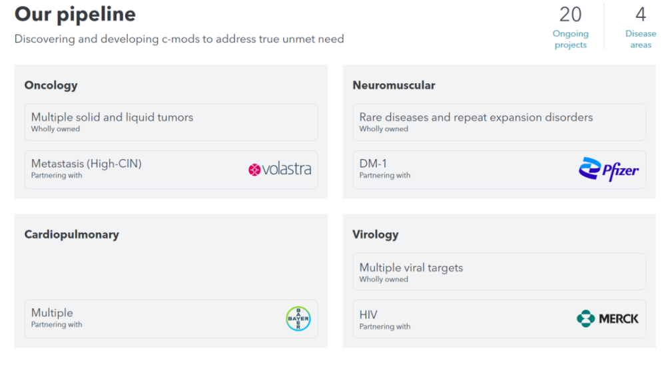Viewport: 666px width, 368px height.
Task: Open the Multiple solid and liquid tumors card
Action: coord(171,122)
